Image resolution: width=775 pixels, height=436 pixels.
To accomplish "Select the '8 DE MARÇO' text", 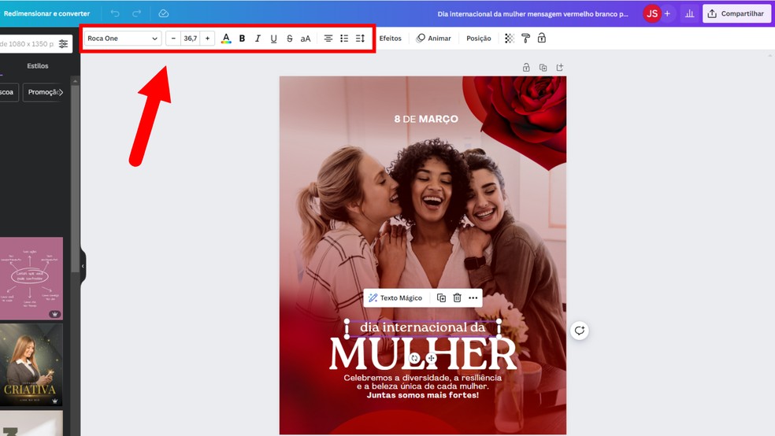I will tap(426, 119).
